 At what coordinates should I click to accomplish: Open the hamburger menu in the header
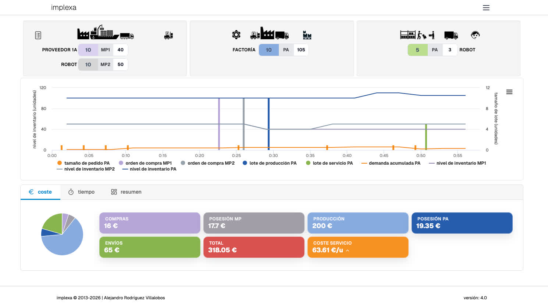[x=486, y=8]
